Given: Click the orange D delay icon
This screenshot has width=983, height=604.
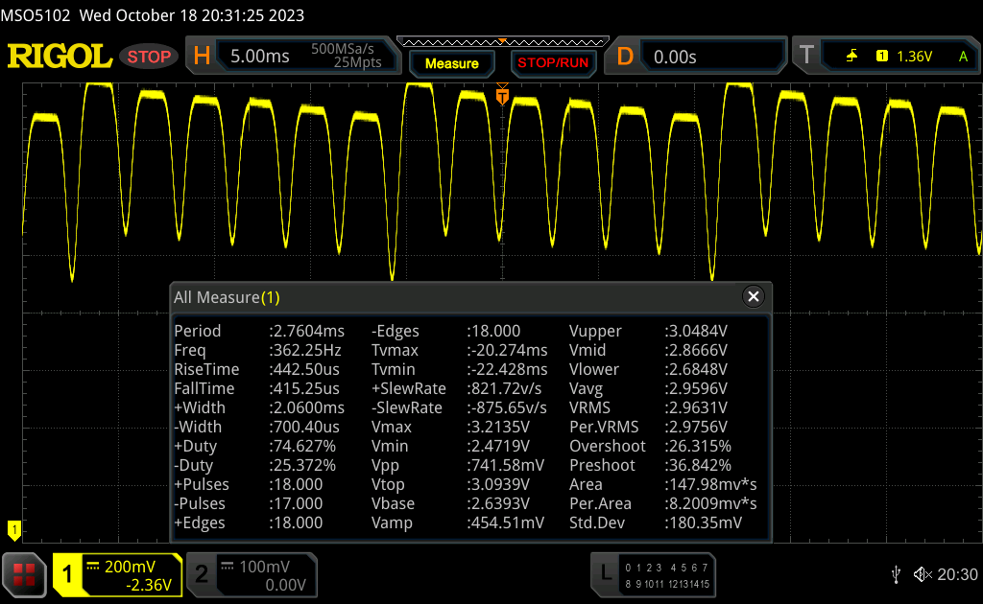Looking at the screenshot, I should tap(625, 57).
